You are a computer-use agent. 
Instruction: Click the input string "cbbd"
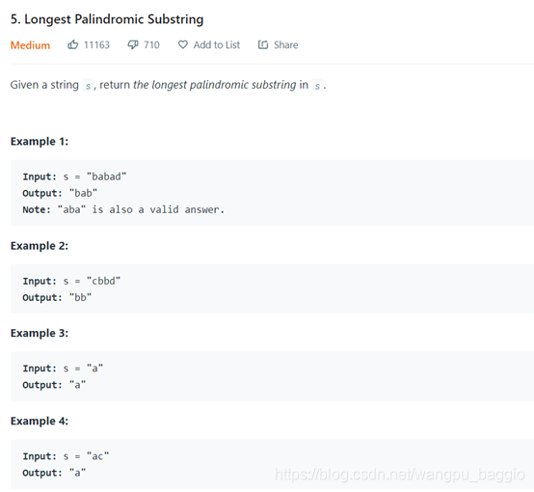click(x=103, y=281)
